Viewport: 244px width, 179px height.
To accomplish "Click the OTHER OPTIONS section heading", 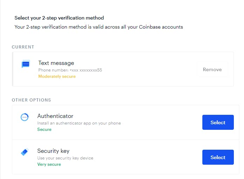I will point(32,100).
